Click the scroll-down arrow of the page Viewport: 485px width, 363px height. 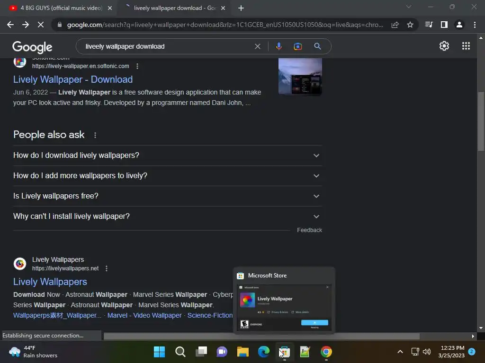(481, 328)
